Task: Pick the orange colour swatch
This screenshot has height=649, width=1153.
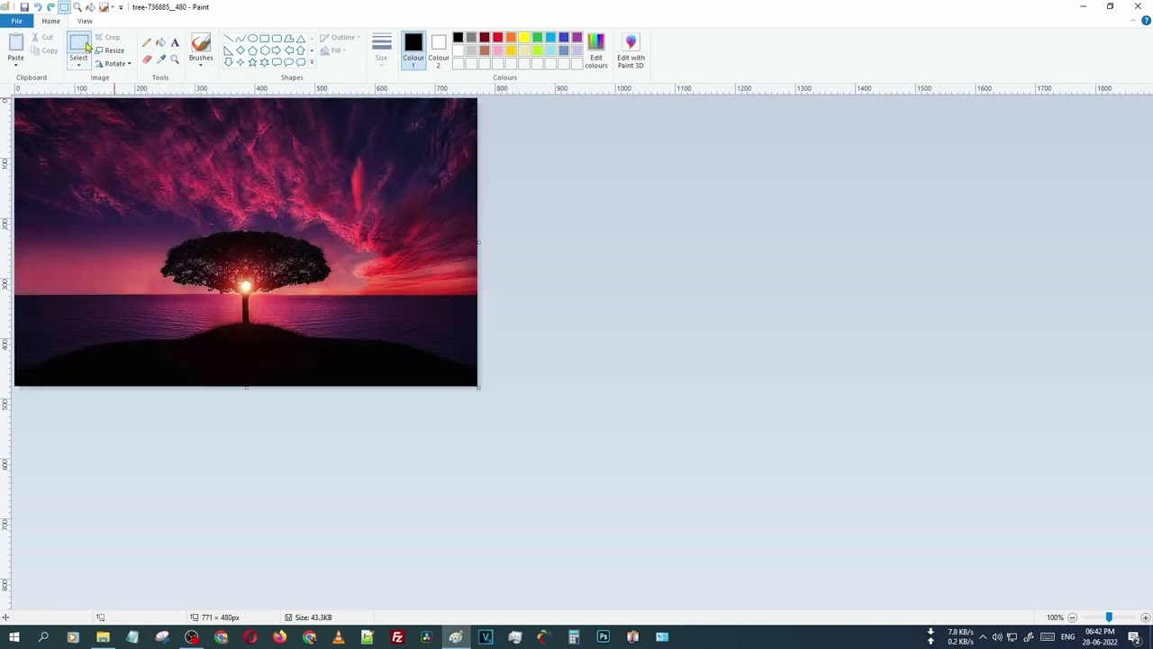Action: 511,38
